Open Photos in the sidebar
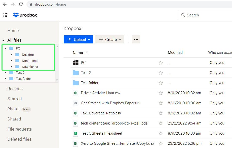This screenshot has width=232, height=148. 14,109
